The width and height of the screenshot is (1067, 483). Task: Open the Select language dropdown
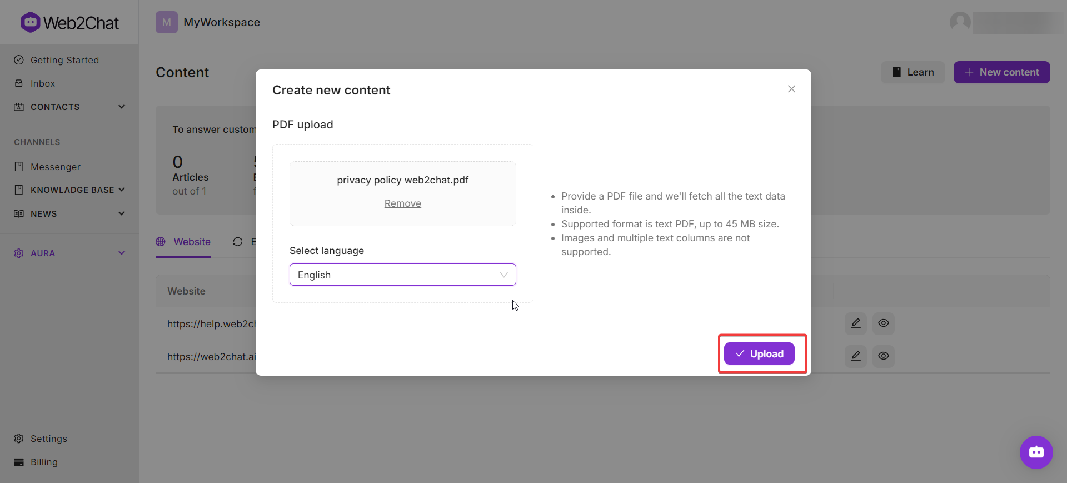(403, 275)
